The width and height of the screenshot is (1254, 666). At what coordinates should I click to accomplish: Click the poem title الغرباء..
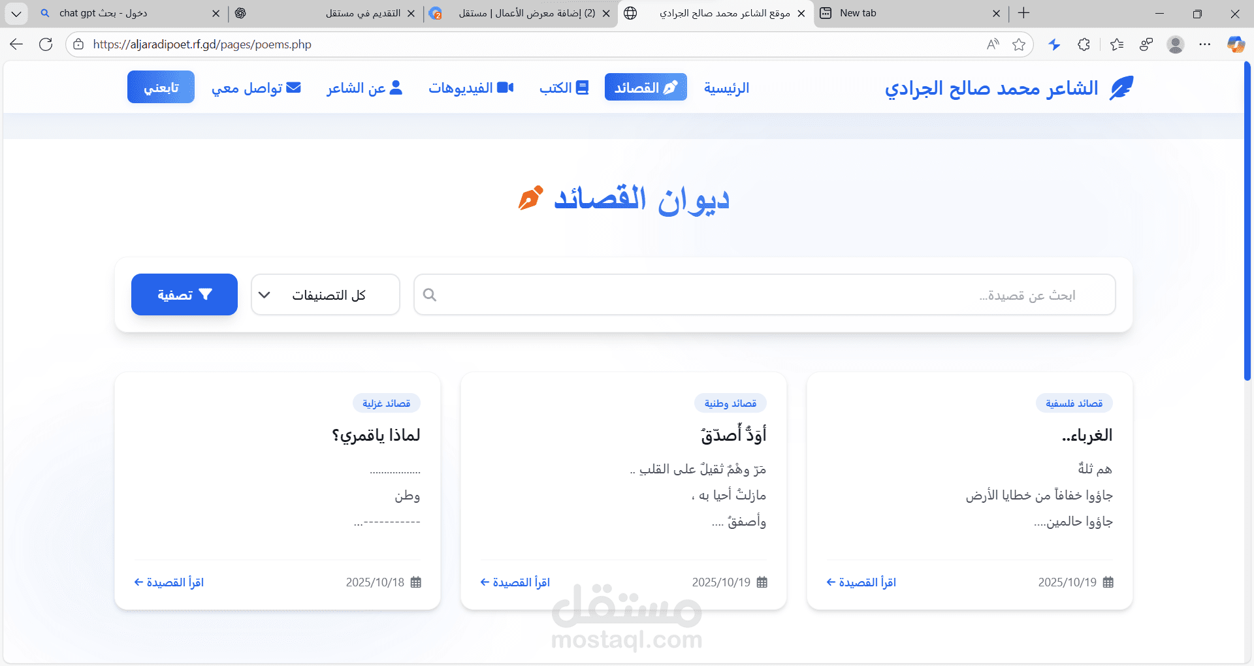point(1087,436)
